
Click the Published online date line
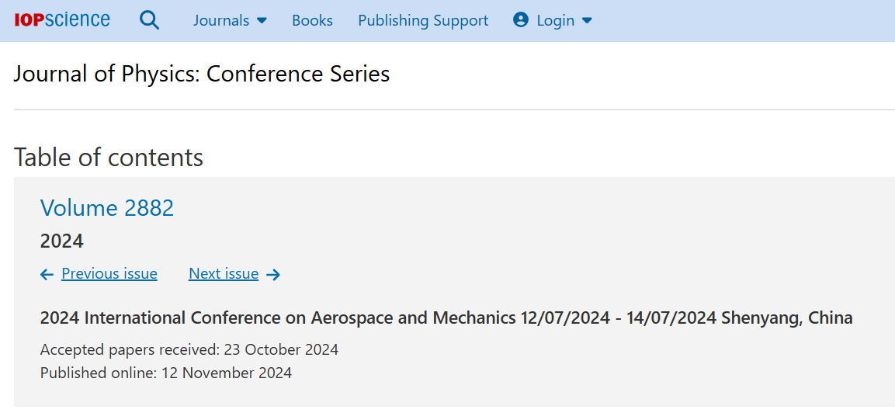(x=165, y=373)
